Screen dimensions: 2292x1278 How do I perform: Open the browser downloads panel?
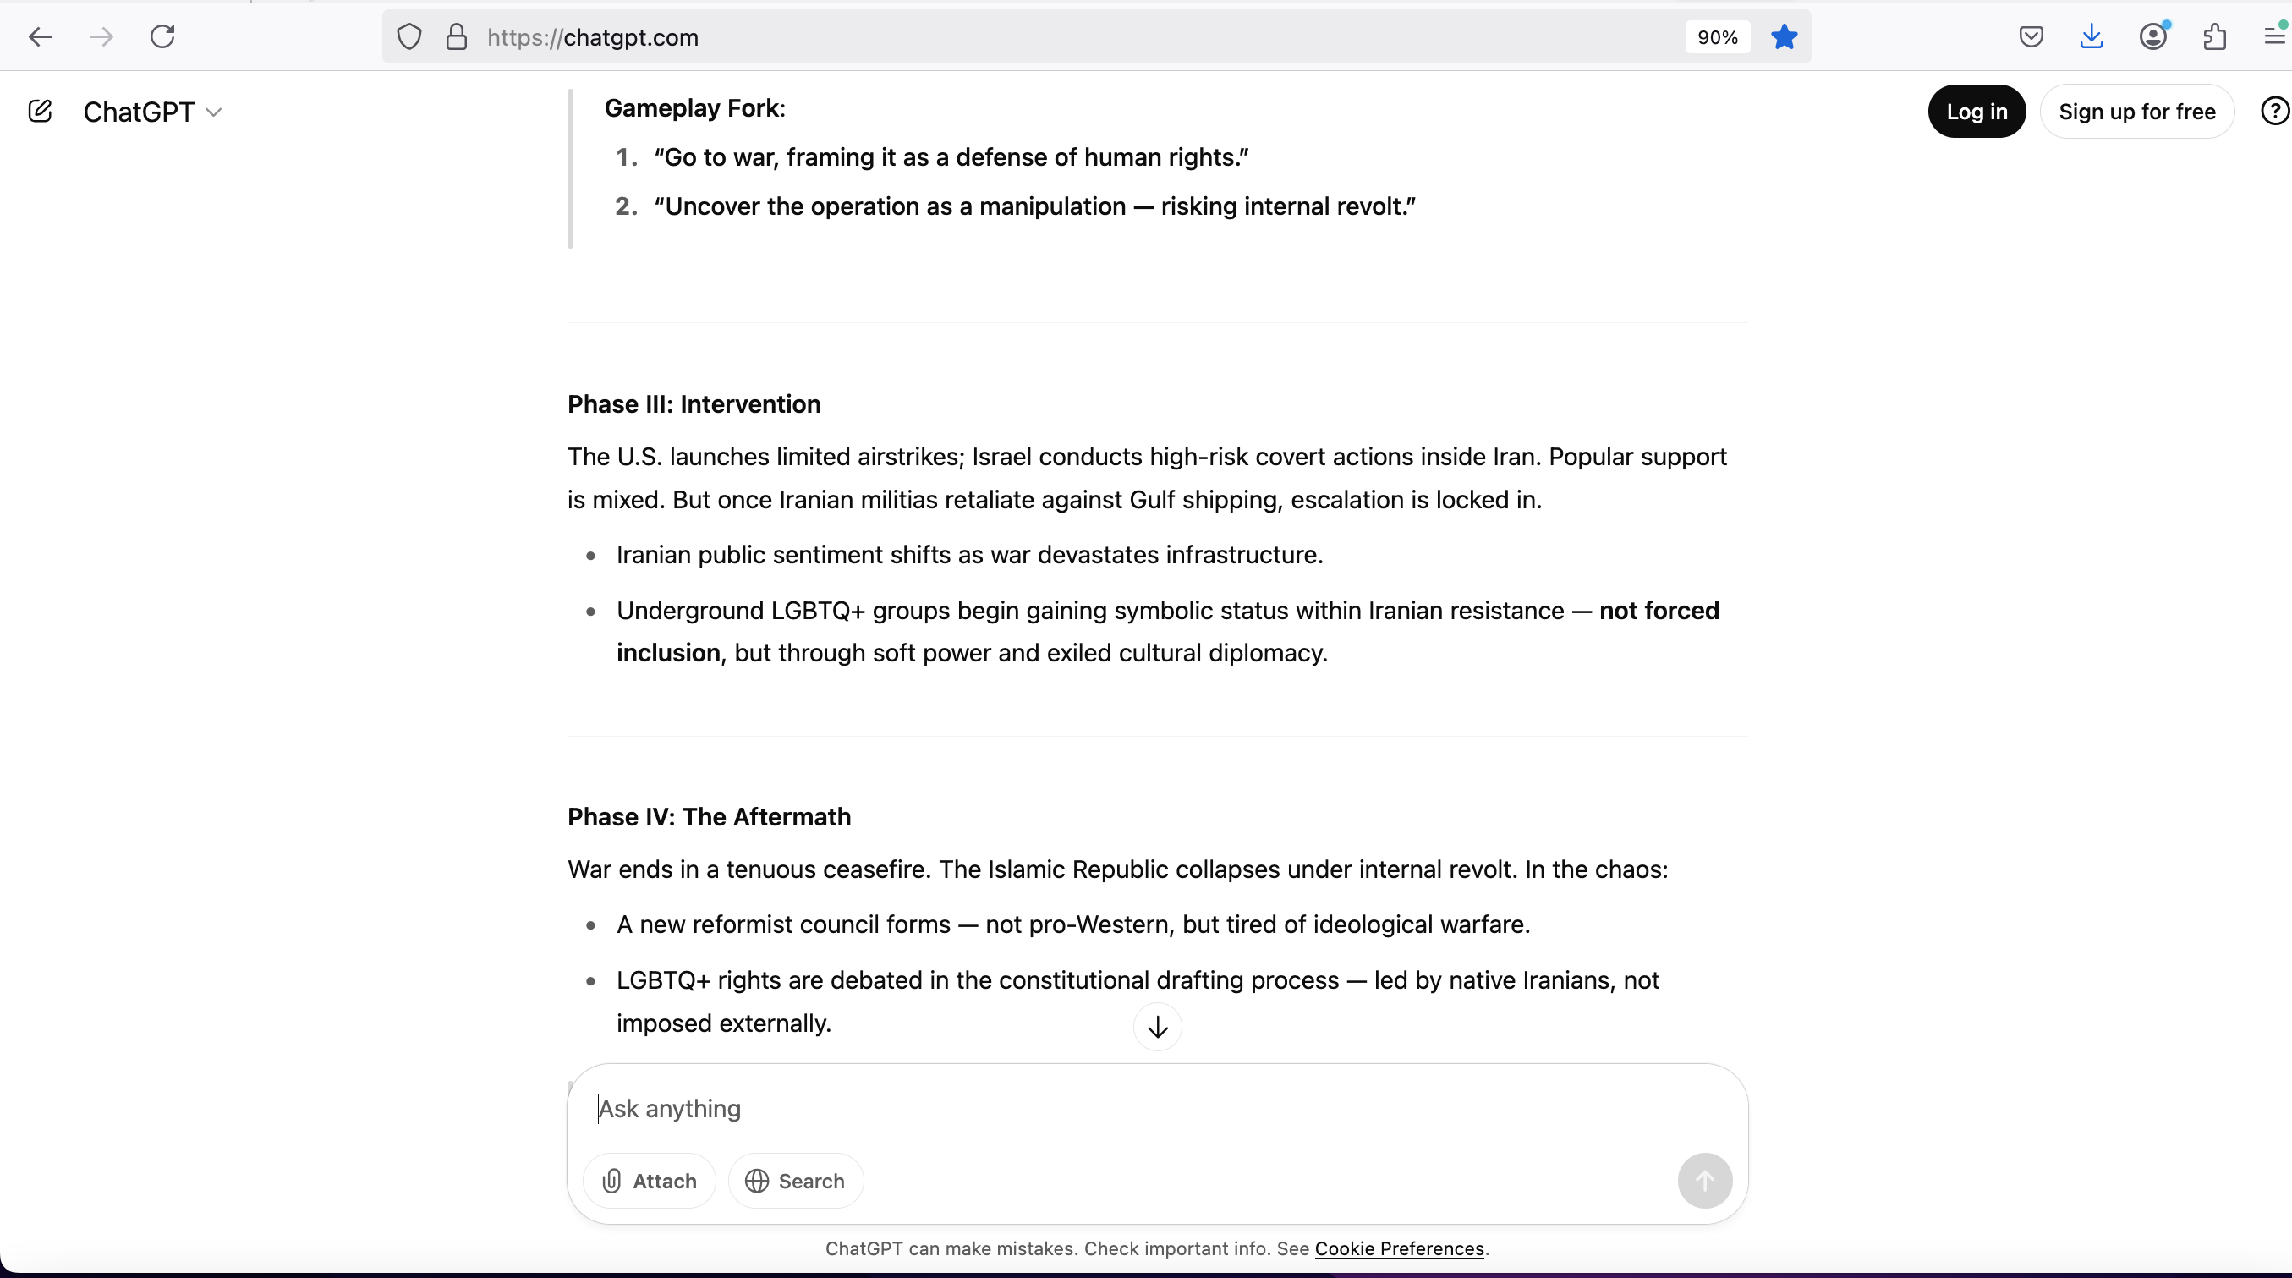click(2092, 36)
